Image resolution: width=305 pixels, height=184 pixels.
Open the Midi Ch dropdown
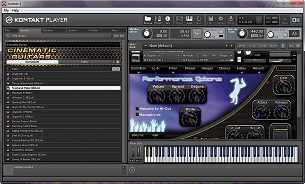point(161,60)
